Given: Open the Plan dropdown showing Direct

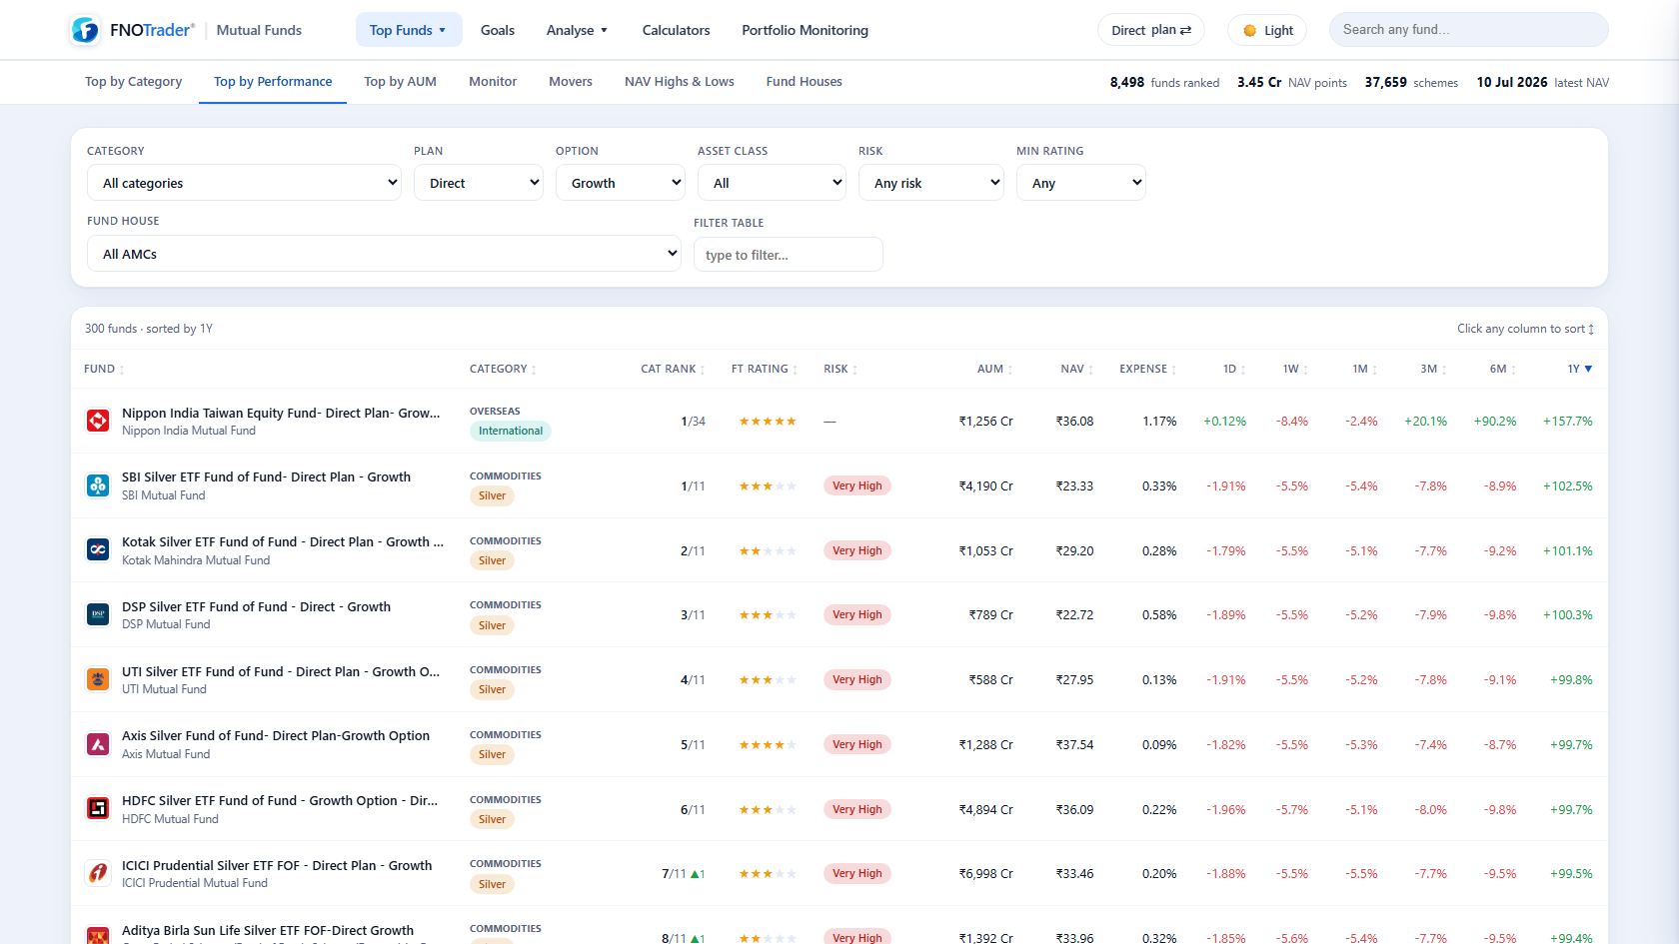Looking at the screenshot, I should pyautogui.click(x=478, y=183).
